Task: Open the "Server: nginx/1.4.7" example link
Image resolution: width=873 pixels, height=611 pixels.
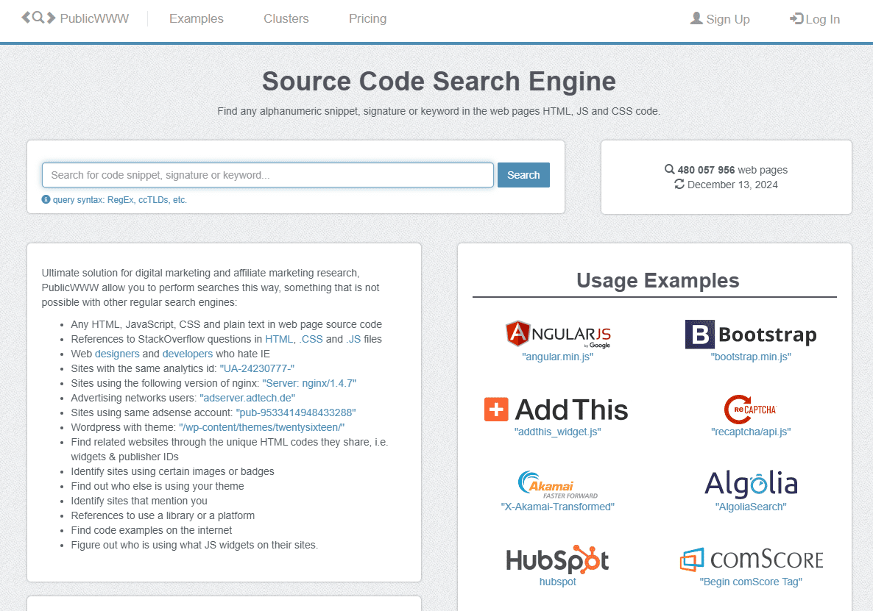Action: pyautogui.click(x=309, y=383)
